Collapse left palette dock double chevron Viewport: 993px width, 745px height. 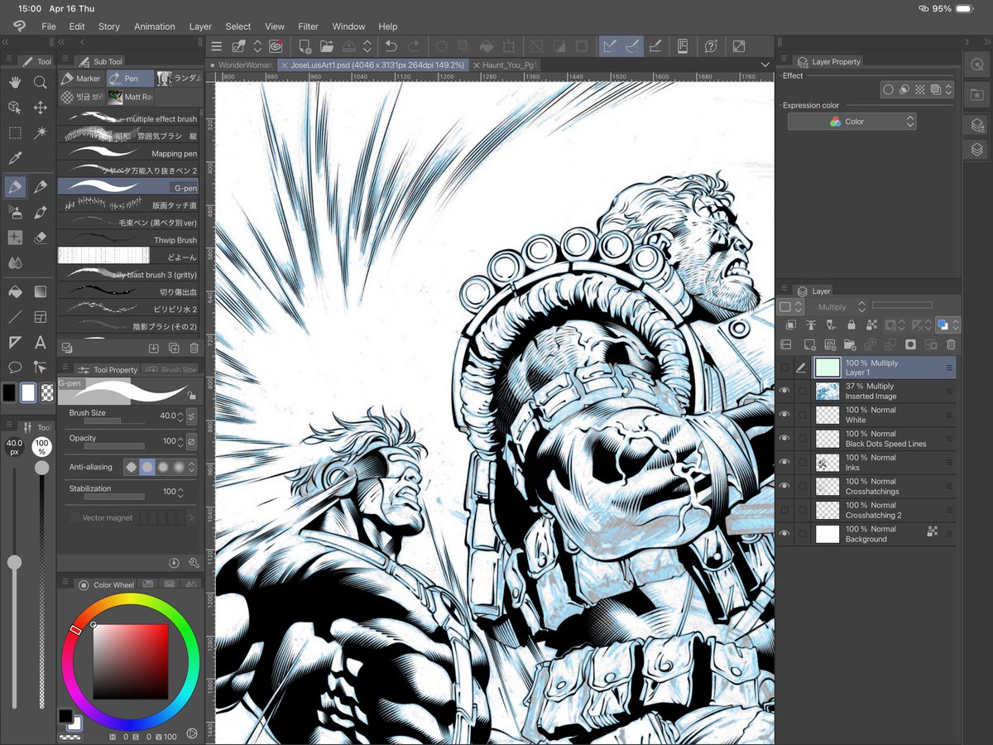6,41
